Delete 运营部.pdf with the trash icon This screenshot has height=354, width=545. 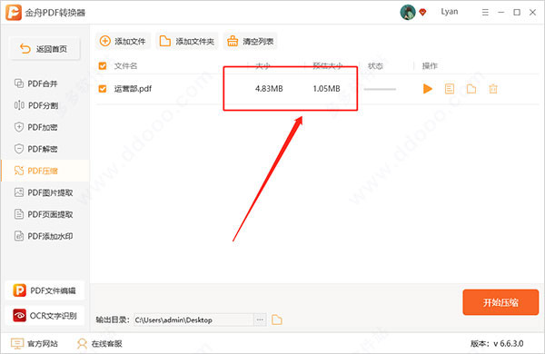pyautogui.click(x=493, y=89)
